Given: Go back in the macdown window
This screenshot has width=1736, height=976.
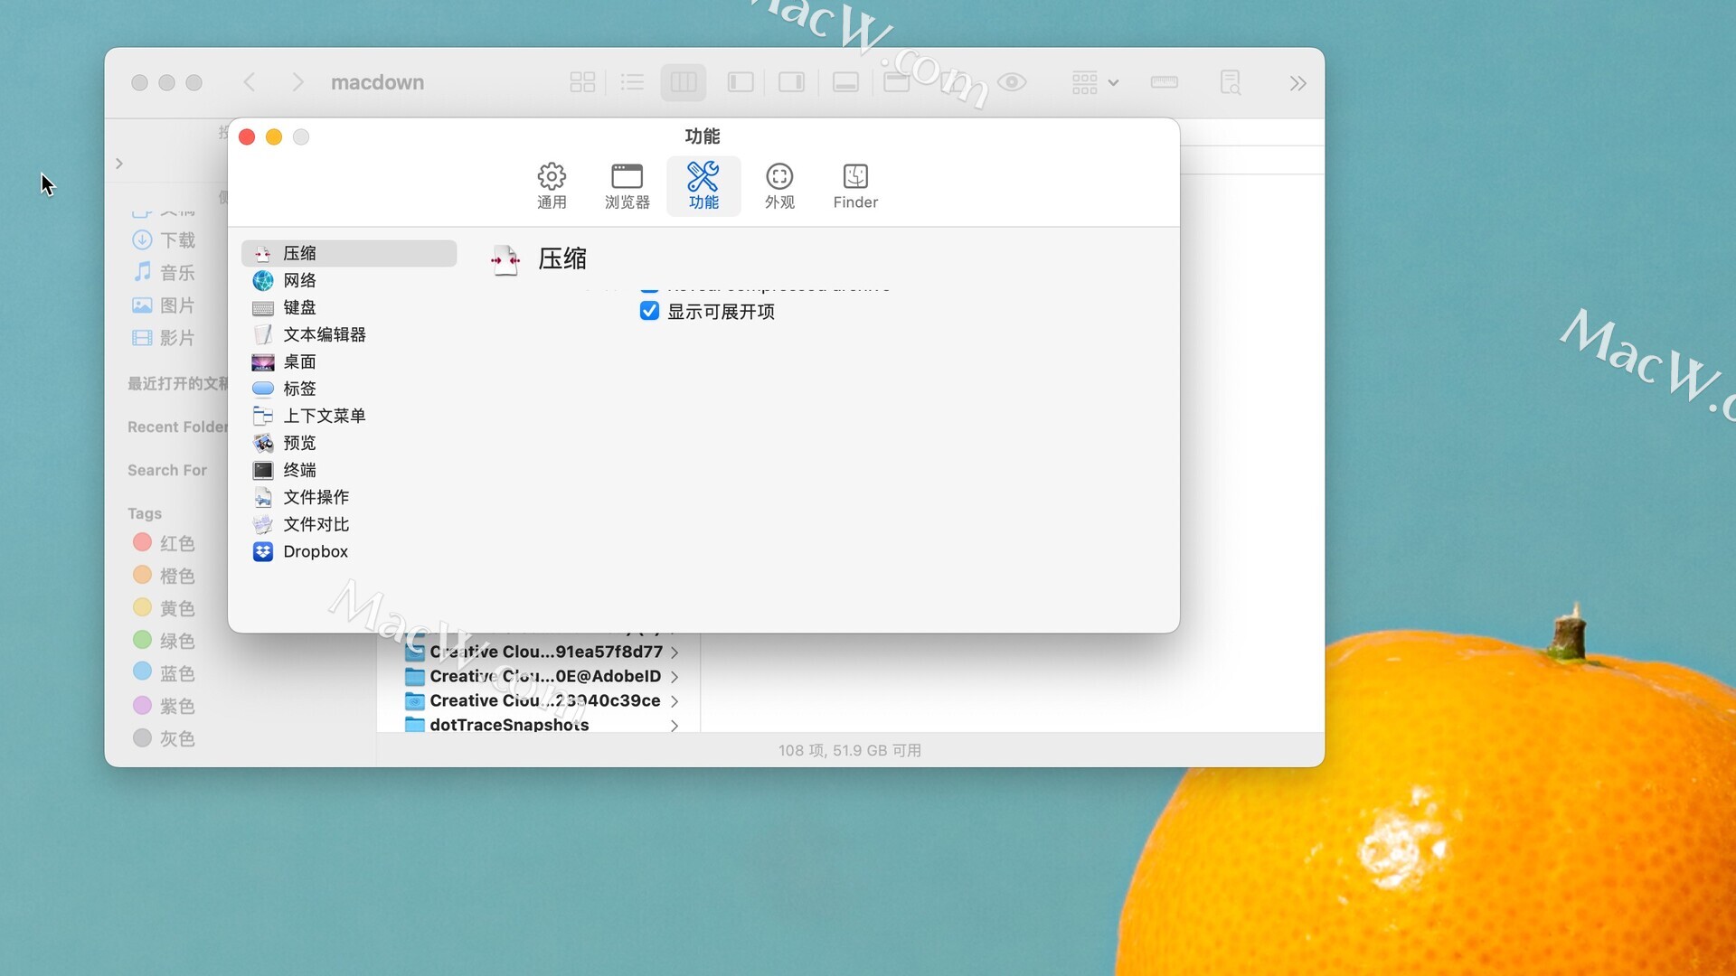Looking at the screenshot, I should point(250,82).
